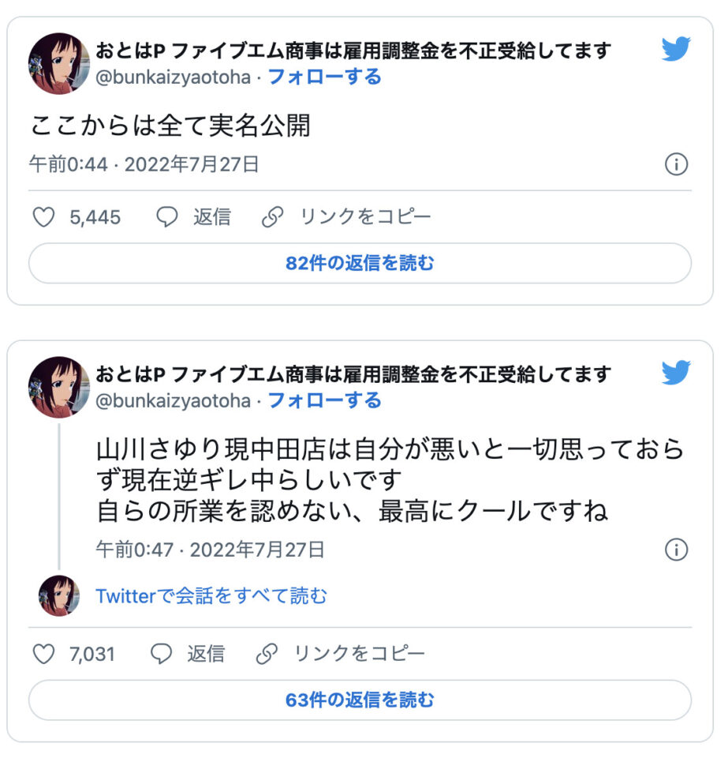The width and height of the screenshot is (728, 758).
Task: Read the 82 replies to first tweet
Action: [360, 263]
